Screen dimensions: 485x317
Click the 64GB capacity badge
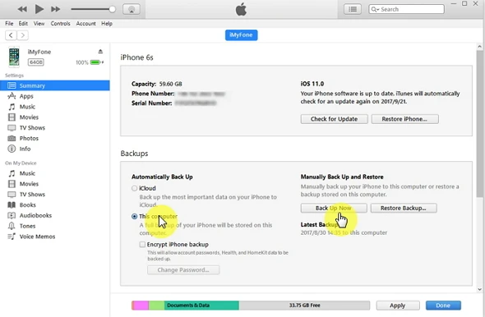[36, 62]
